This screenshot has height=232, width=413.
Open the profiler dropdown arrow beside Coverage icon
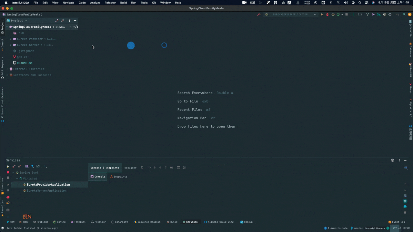click(x=342, y=15)
